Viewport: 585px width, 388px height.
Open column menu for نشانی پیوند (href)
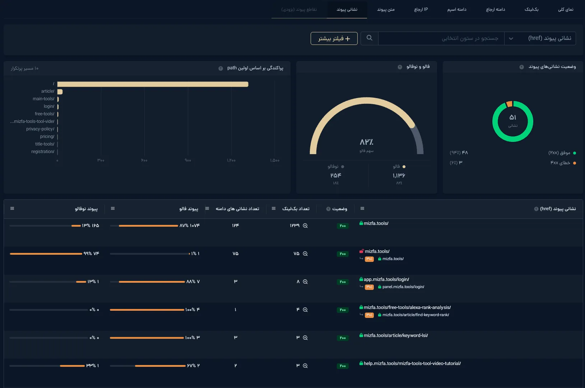(362, 208)
